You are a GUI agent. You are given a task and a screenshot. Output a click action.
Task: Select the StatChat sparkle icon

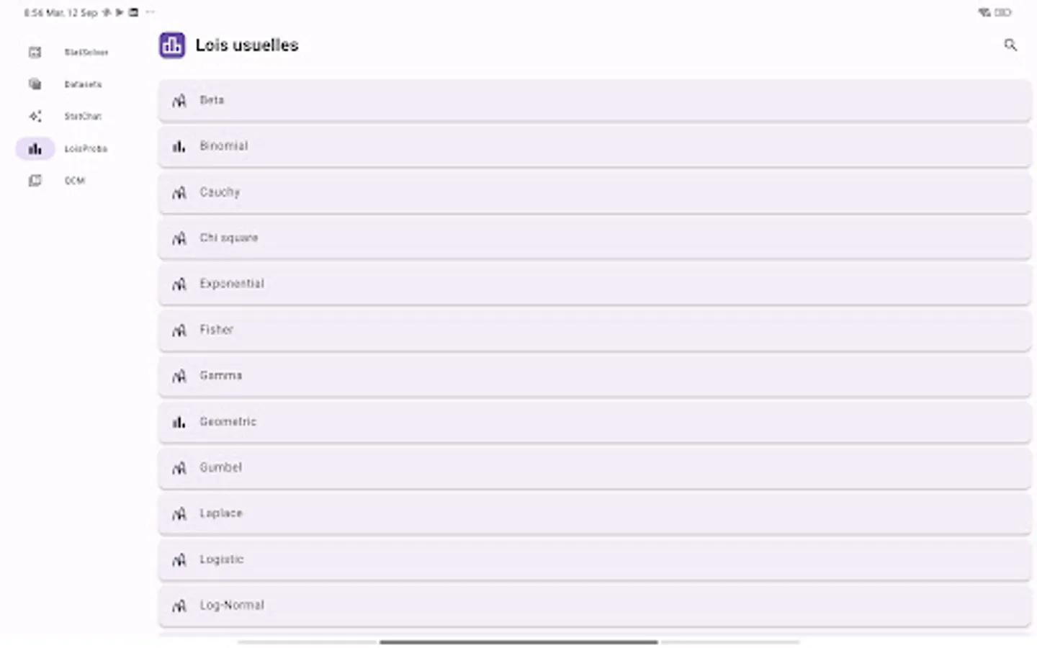click(x=35, y=116)
